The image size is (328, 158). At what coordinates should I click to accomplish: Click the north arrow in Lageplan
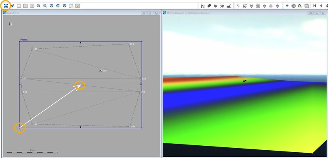point(10,23)
